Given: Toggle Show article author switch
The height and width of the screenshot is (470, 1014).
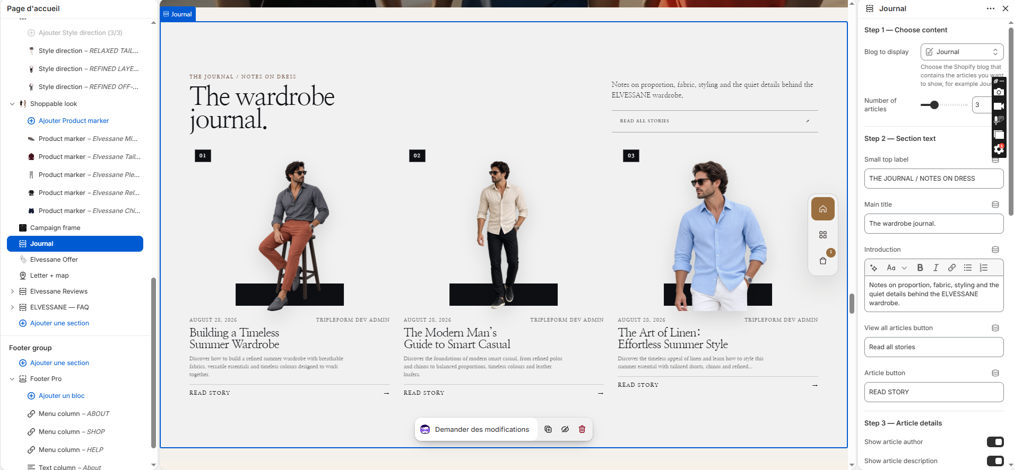Looking at the screenshot, I should (995, 442).
